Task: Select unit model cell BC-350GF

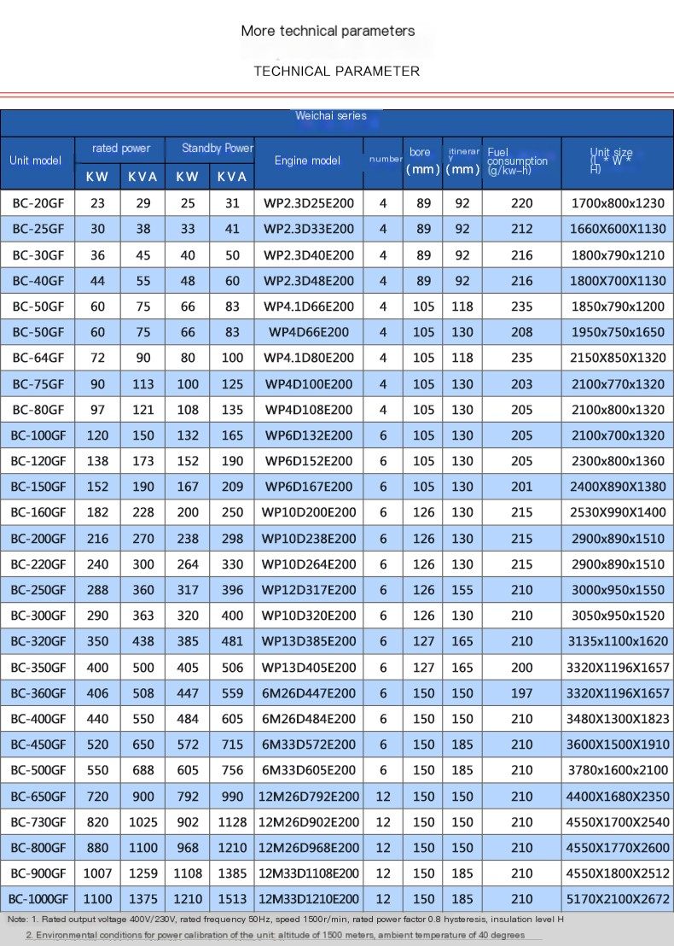Action: 38,668
